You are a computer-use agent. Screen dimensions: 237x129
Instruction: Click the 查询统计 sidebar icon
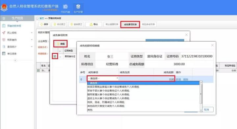tap(4, 47)
